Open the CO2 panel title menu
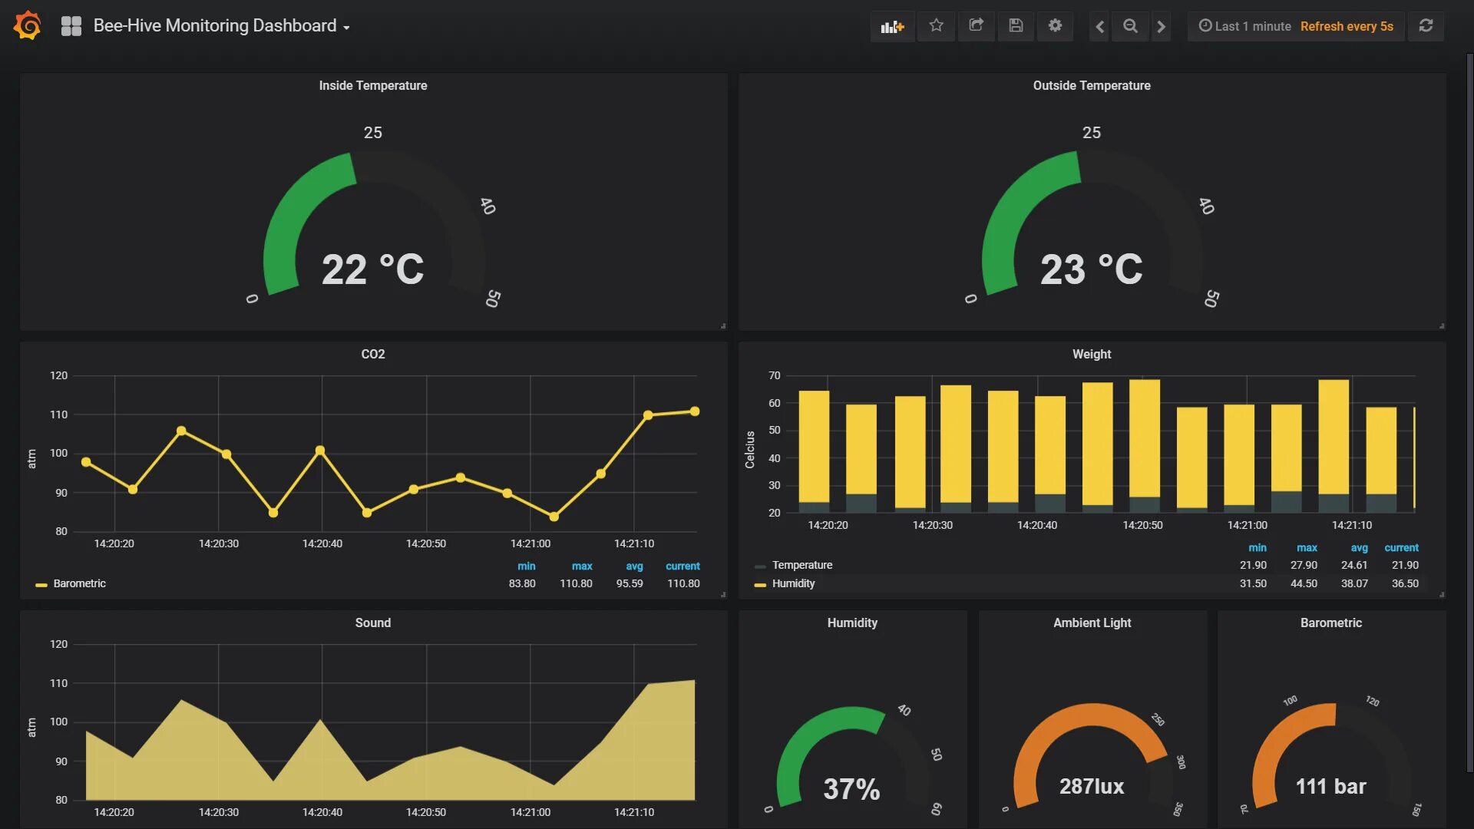The width and height of the screenshot is (1474, 829). [x=373, y=355]
